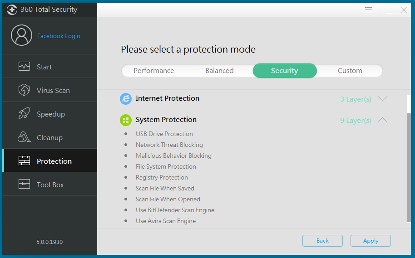This screenshot has height=258, width=415.
Task: Open the hamburger menu in title bar
Action: (x=369, y=10)
